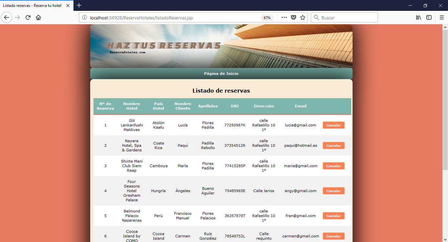Show site information icon in address bar

(84, 18)
